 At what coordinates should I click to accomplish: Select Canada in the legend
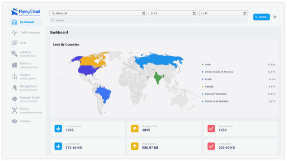209,86
